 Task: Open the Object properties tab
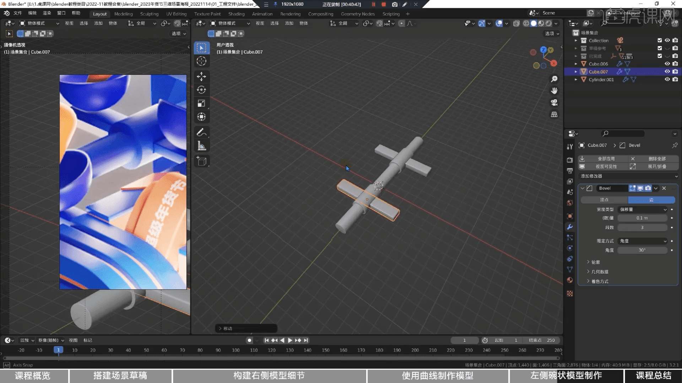coord(570,216)
